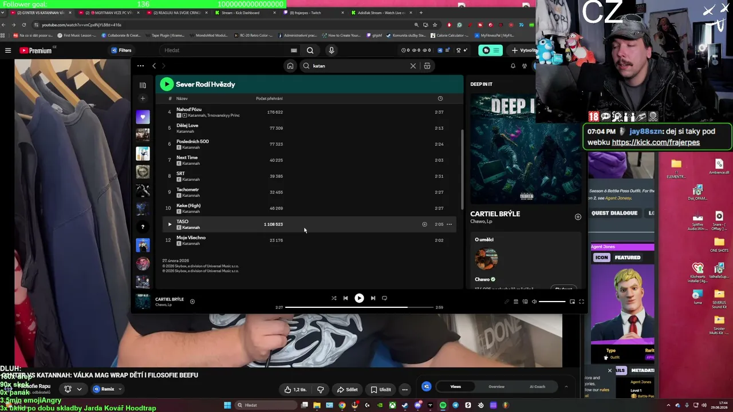Open the Spotify queue

click(x=516, y=302)
